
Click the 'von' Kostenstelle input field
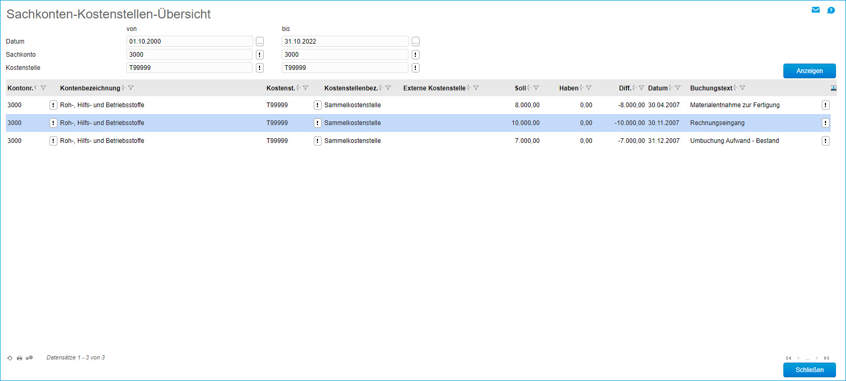coord(190,68)
